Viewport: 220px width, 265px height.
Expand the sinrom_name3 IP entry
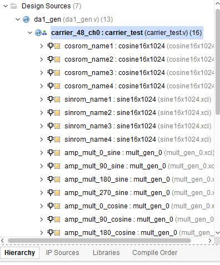point(42,126)
